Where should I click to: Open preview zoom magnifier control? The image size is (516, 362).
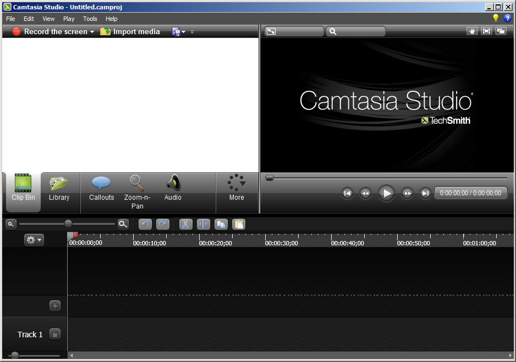coord(355,31)
